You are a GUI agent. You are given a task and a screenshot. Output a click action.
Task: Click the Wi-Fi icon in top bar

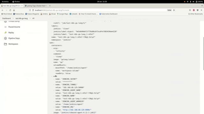tap(188, 2)
